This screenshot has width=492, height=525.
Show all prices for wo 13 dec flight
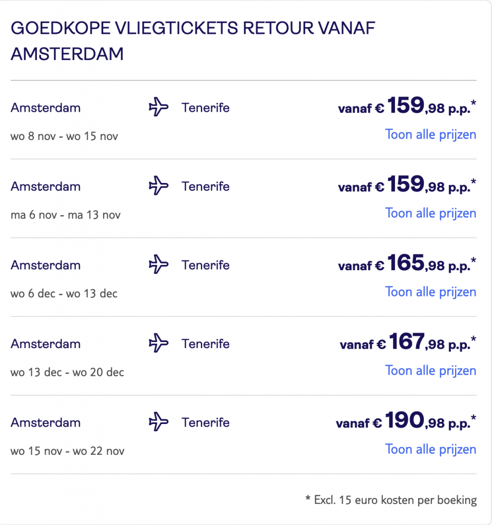tap(430, 371)
